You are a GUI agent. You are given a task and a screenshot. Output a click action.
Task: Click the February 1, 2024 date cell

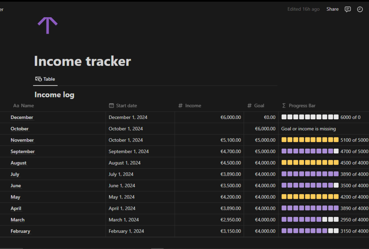point(140,231)
